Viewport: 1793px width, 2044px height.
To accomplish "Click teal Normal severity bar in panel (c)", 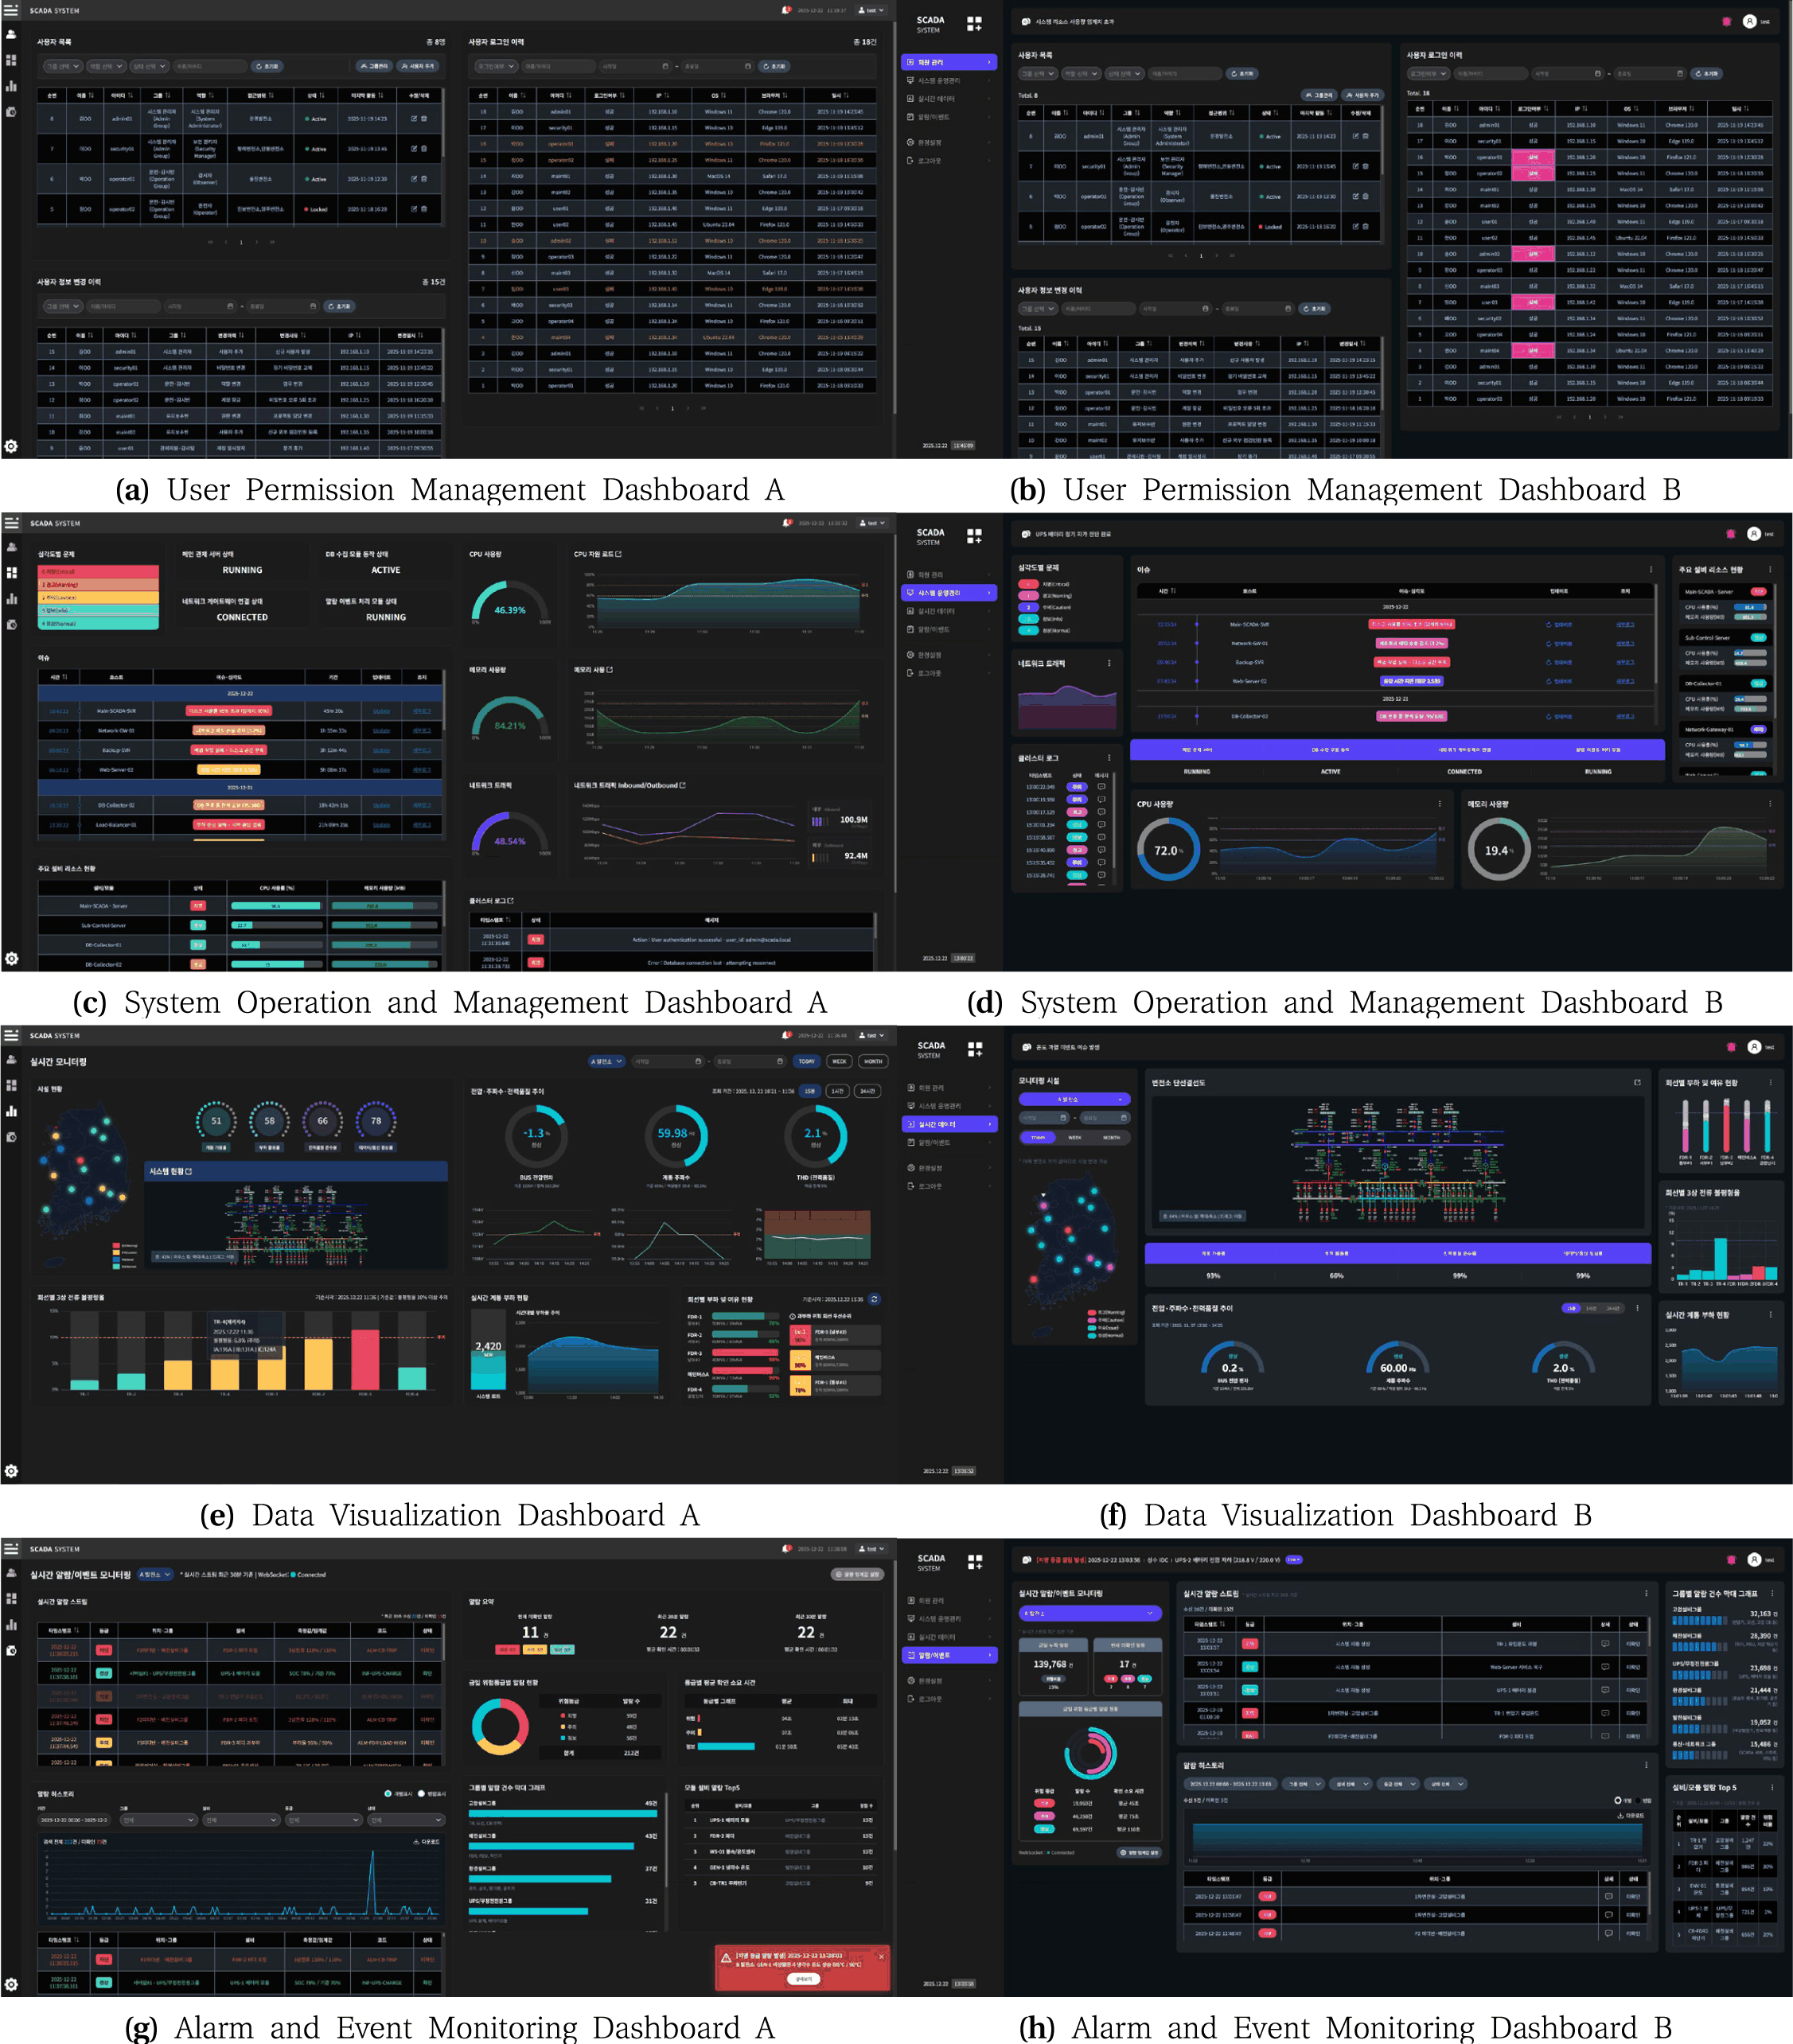I will click(98, 623).
